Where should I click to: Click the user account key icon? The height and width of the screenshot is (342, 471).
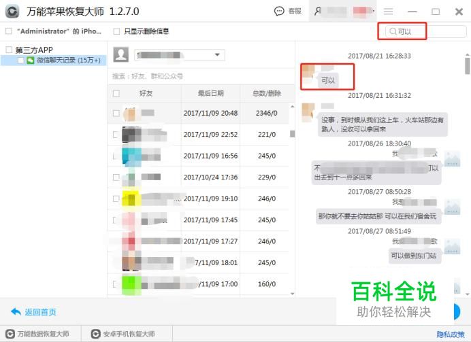318,11
